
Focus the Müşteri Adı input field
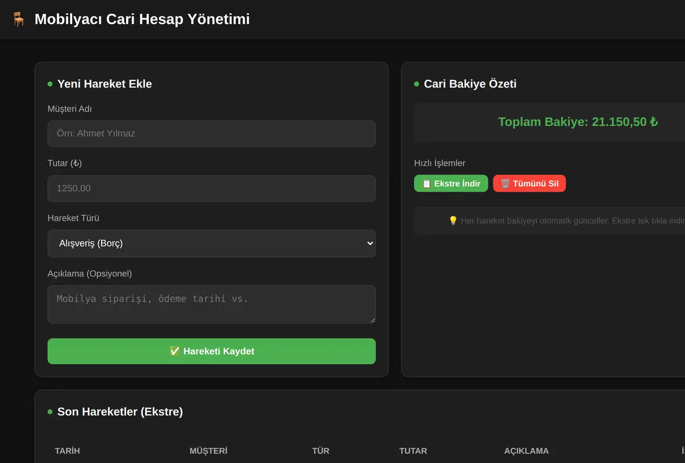point(211,134)
